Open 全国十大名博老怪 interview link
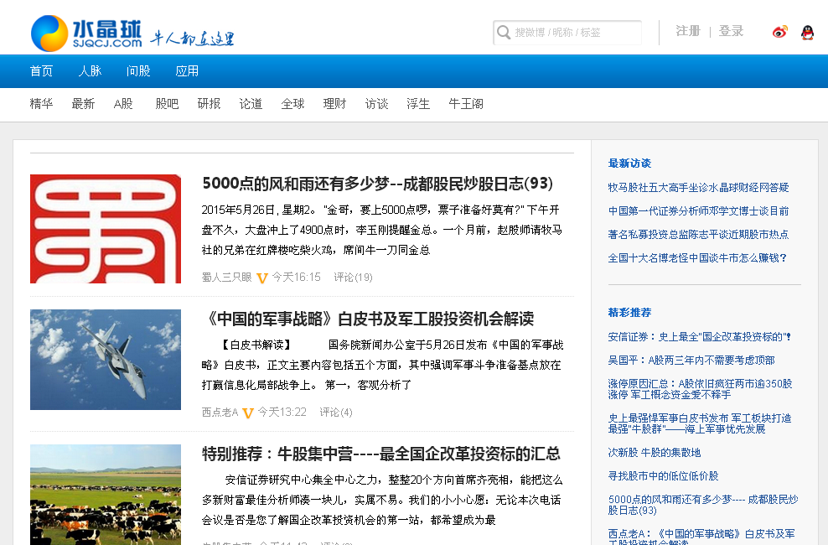828x545 pixels. point(697,258)
